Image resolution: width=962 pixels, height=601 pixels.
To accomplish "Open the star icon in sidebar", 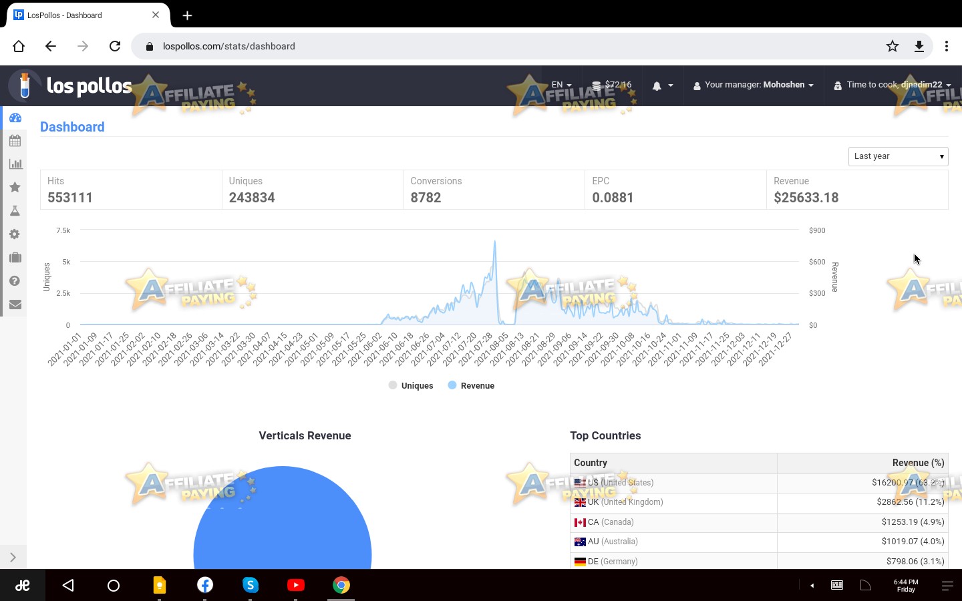I will point(15,188).
